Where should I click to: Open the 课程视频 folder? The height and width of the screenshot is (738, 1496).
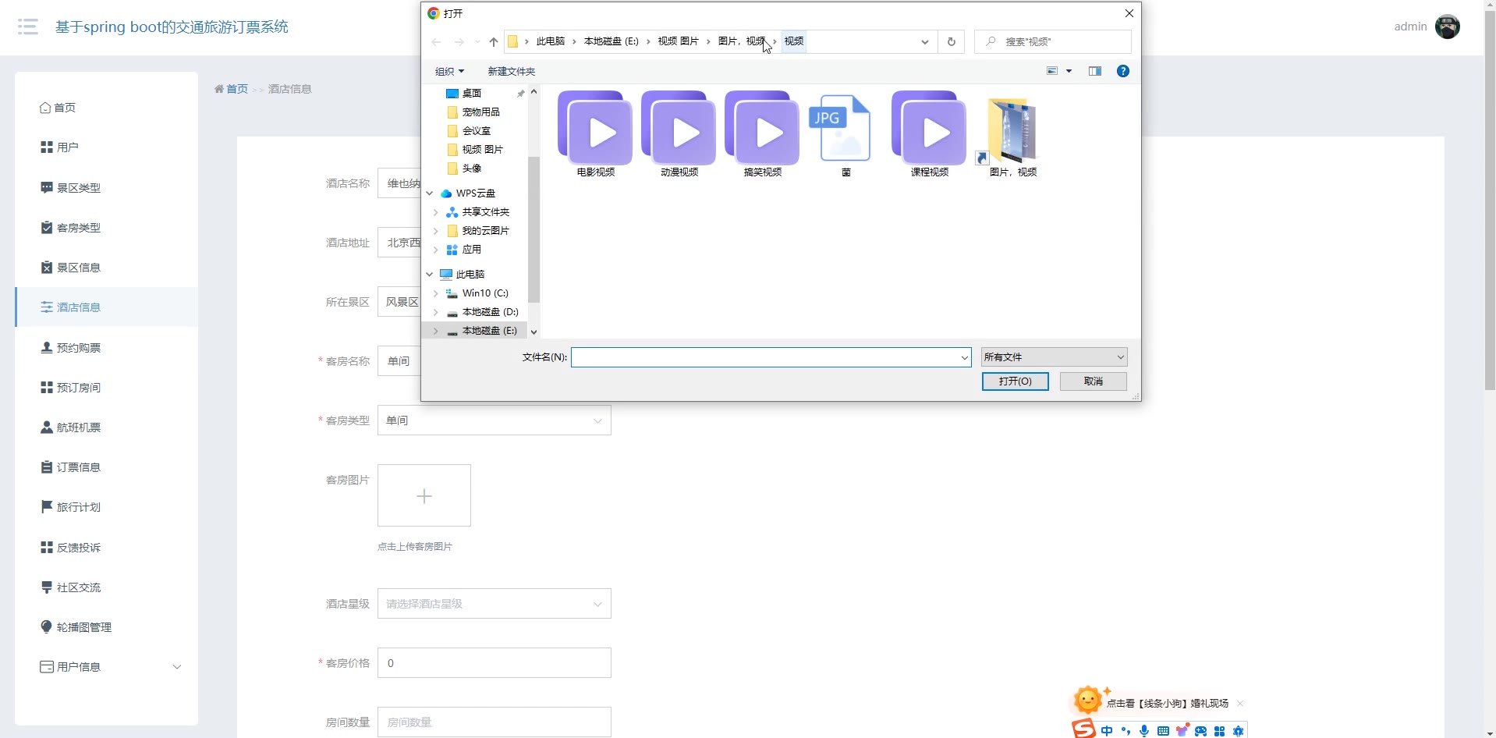click(929, 133)
